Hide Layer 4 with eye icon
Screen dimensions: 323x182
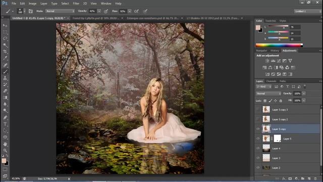click(x=258, y=148)
